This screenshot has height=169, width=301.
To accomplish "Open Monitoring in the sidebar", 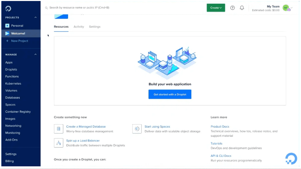I will pos(13,133).
